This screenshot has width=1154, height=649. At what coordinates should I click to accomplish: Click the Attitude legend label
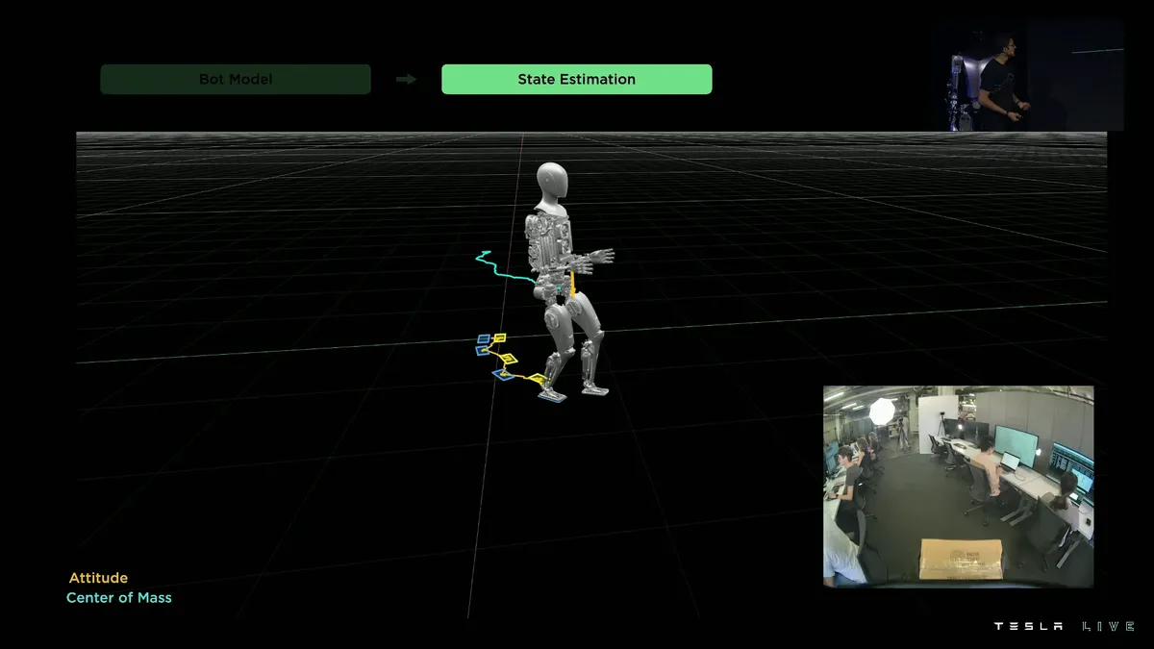coord(98,578)
